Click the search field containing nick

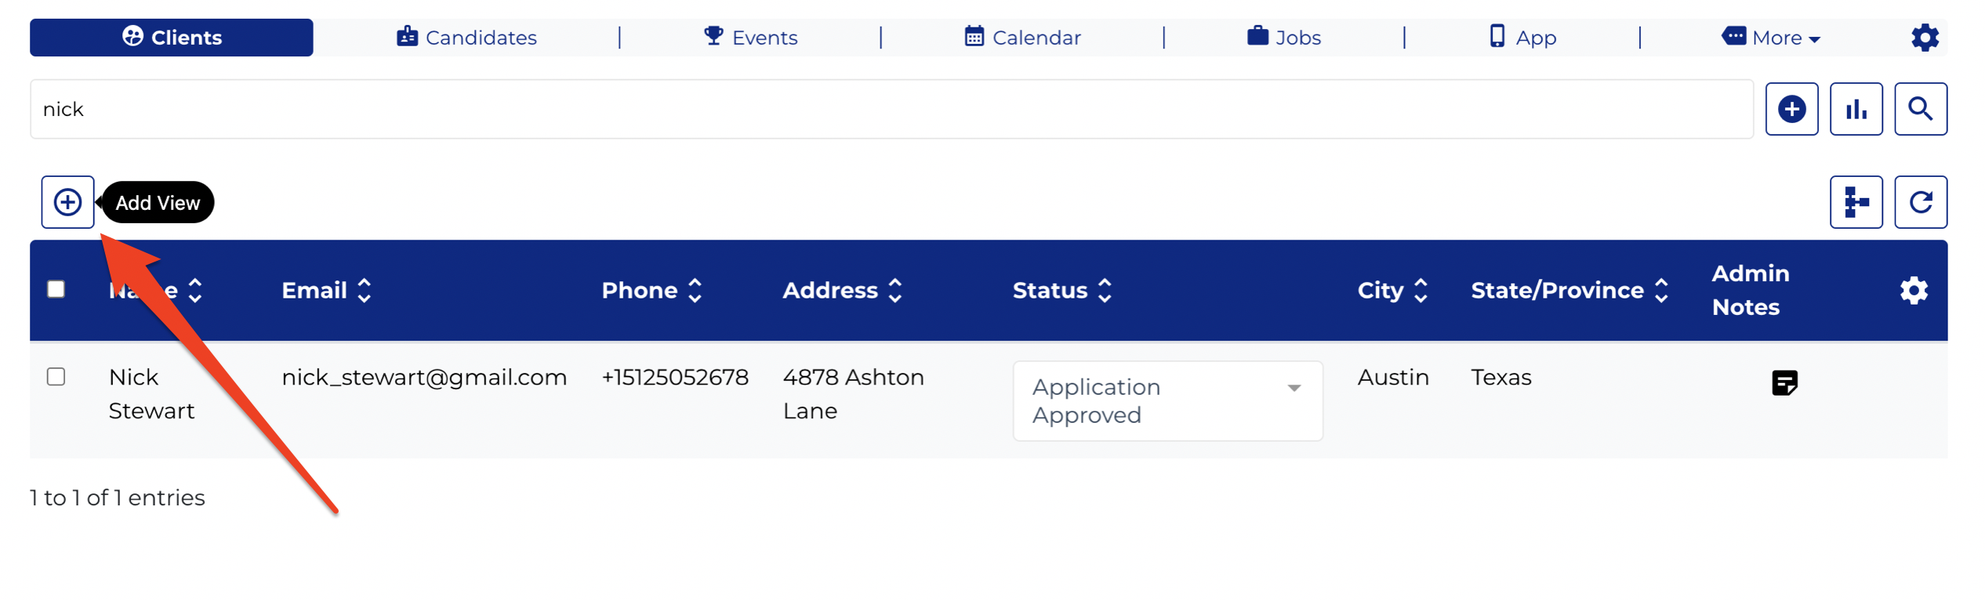pos(891,109)
